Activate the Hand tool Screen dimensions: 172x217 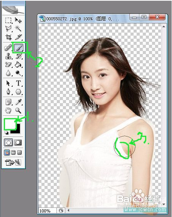(8, 111)
